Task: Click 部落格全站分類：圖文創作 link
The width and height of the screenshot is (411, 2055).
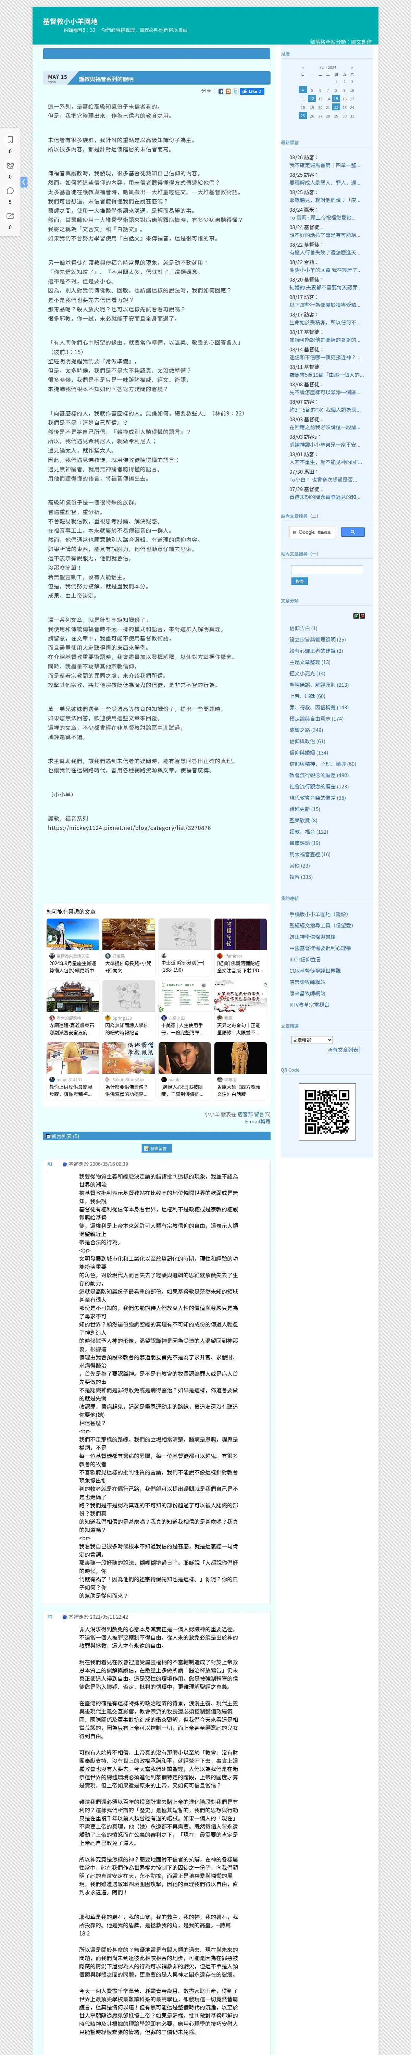Action: (x=341, y=41)
